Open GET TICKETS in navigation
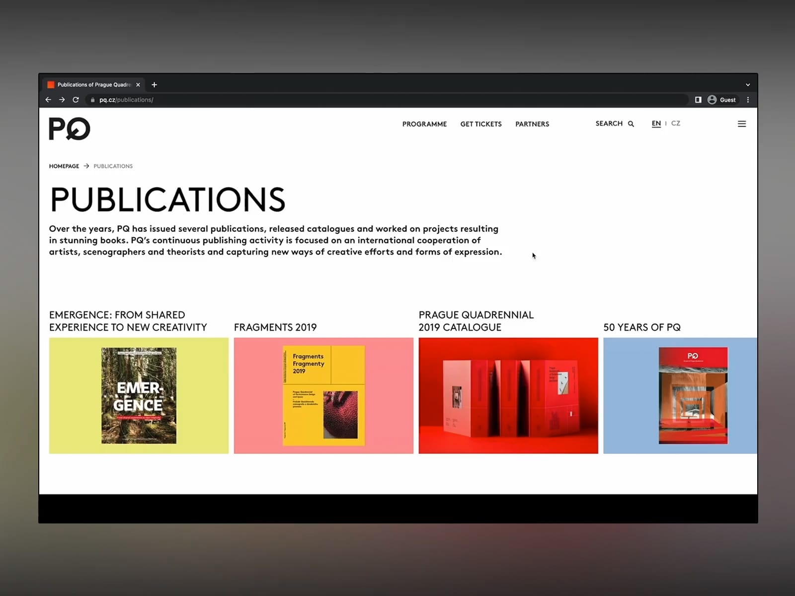The width and height of the screenshot is (795, 596). pos(481,124)
